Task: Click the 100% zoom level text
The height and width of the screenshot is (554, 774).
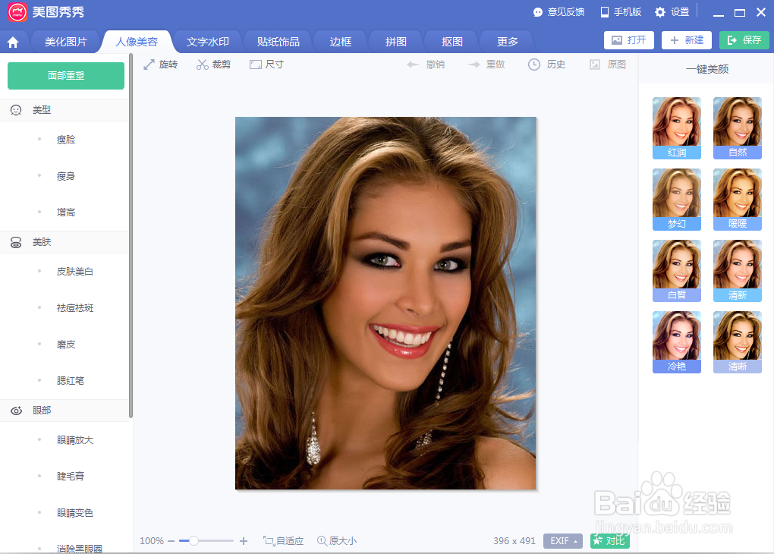Action: [x=152, y=541]
